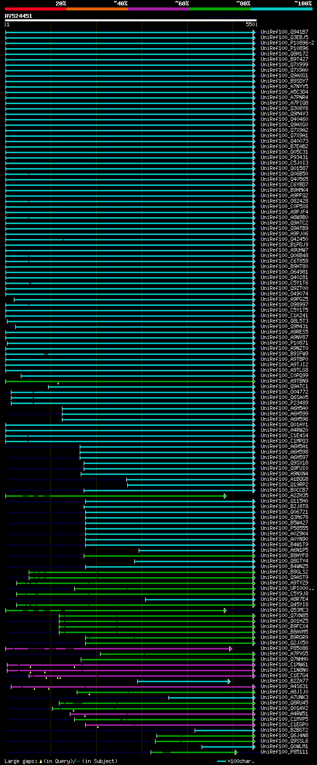Select label UniRef100_P23489
This screenshot has width=317, height=765.
(284, 403)
